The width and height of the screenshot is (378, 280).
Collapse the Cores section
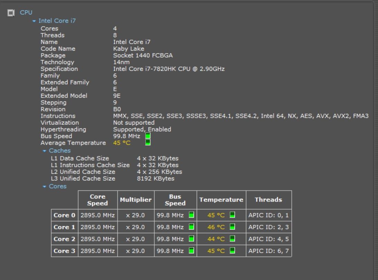point(44,187)
